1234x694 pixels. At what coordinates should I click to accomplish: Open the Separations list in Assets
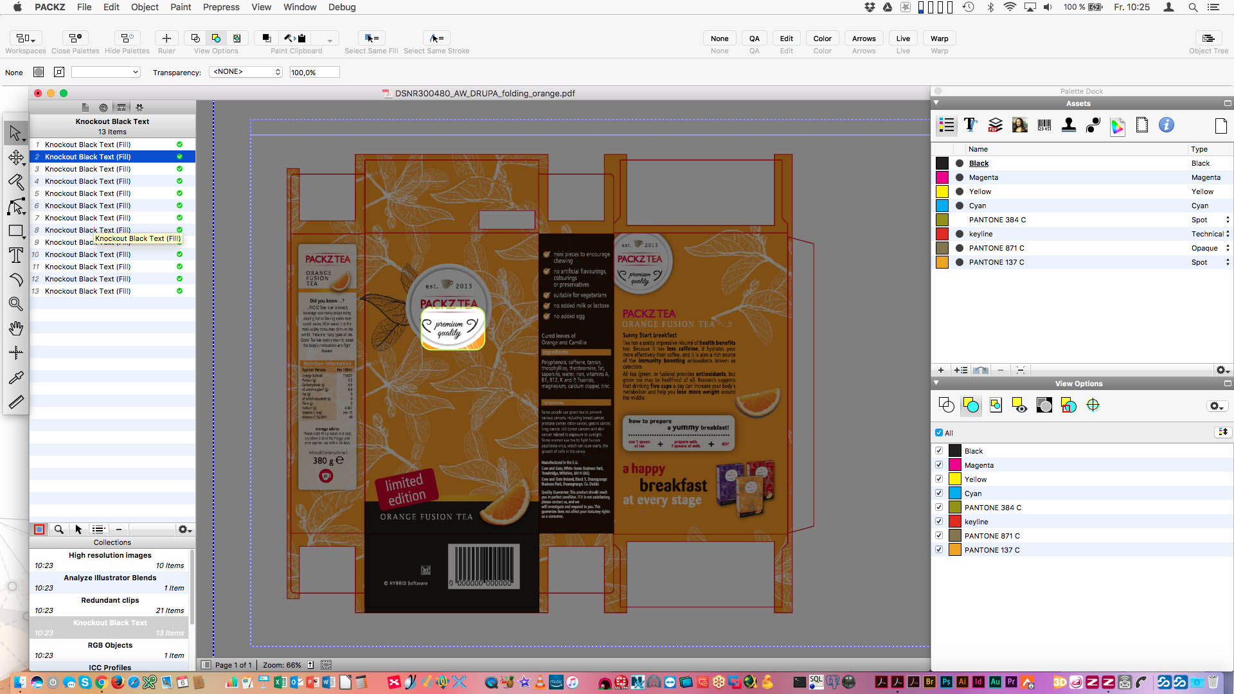(x=946, y=125)
